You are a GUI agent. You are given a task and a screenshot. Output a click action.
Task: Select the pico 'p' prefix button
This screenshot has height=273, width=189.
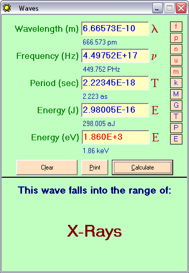(176, 38)
